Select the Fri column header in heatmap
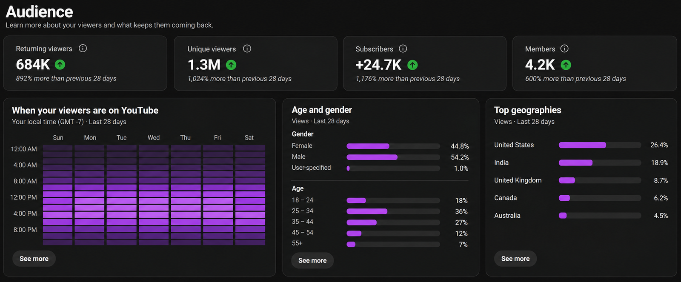This screenshot has height=282, width=681. click(217, 138)
